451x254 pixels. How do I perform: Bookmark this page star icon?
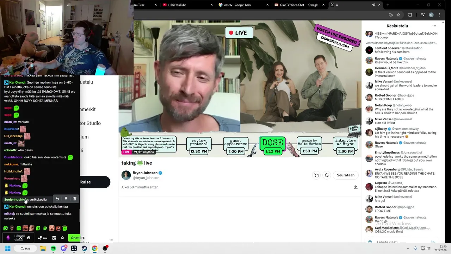tap(398, 15)
